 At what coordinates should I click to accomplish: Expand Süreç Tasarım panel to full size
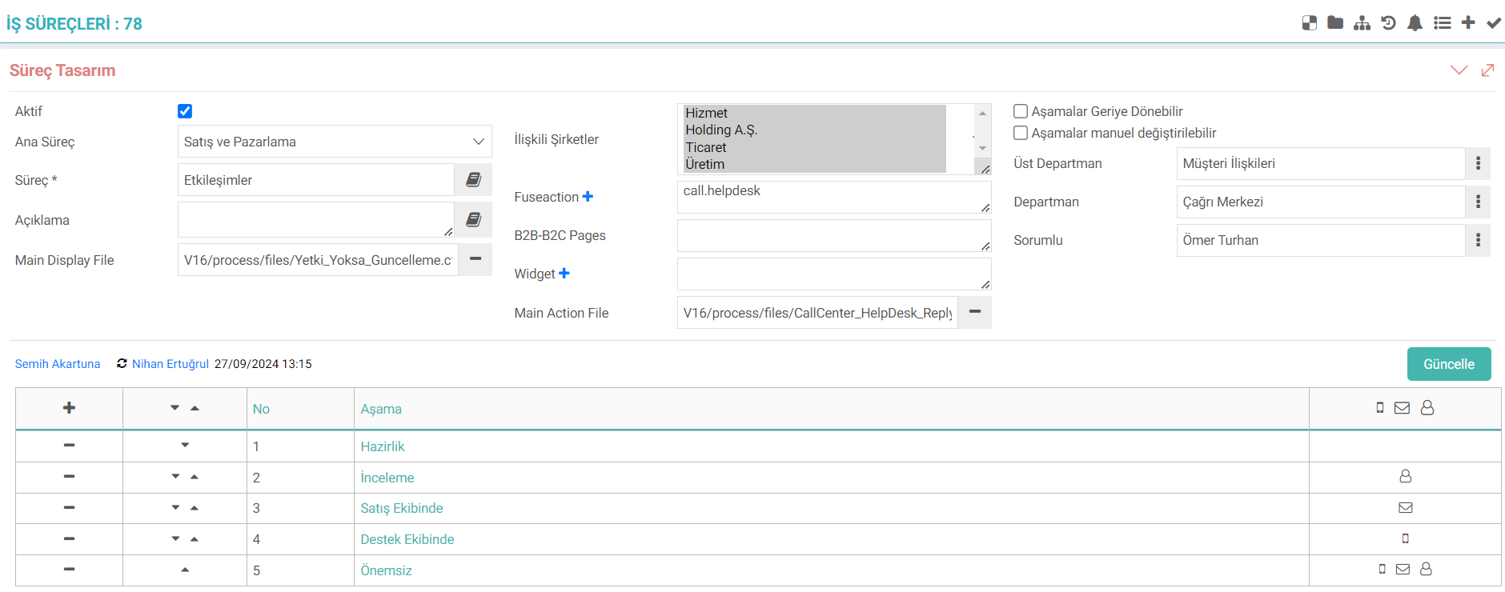(x=1487, y=70)
